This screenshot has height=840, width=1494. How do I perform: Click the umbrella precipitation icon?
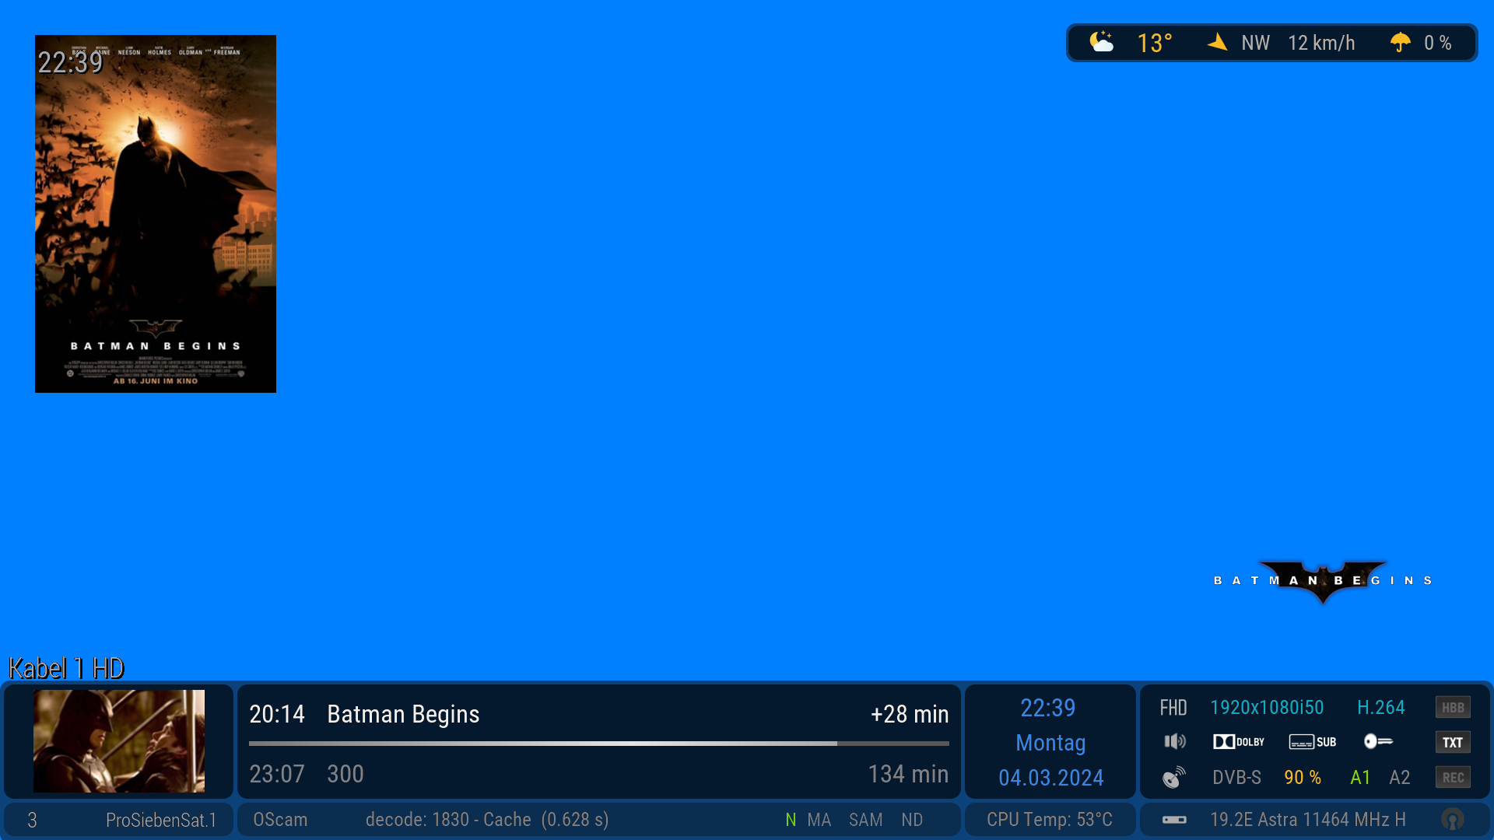[1400, 42]
